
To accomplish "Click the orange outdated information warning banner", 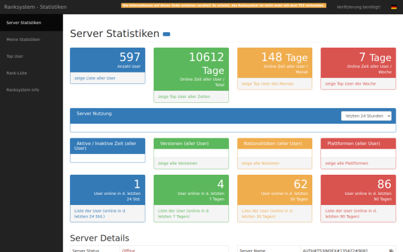I will click(224, 5).
